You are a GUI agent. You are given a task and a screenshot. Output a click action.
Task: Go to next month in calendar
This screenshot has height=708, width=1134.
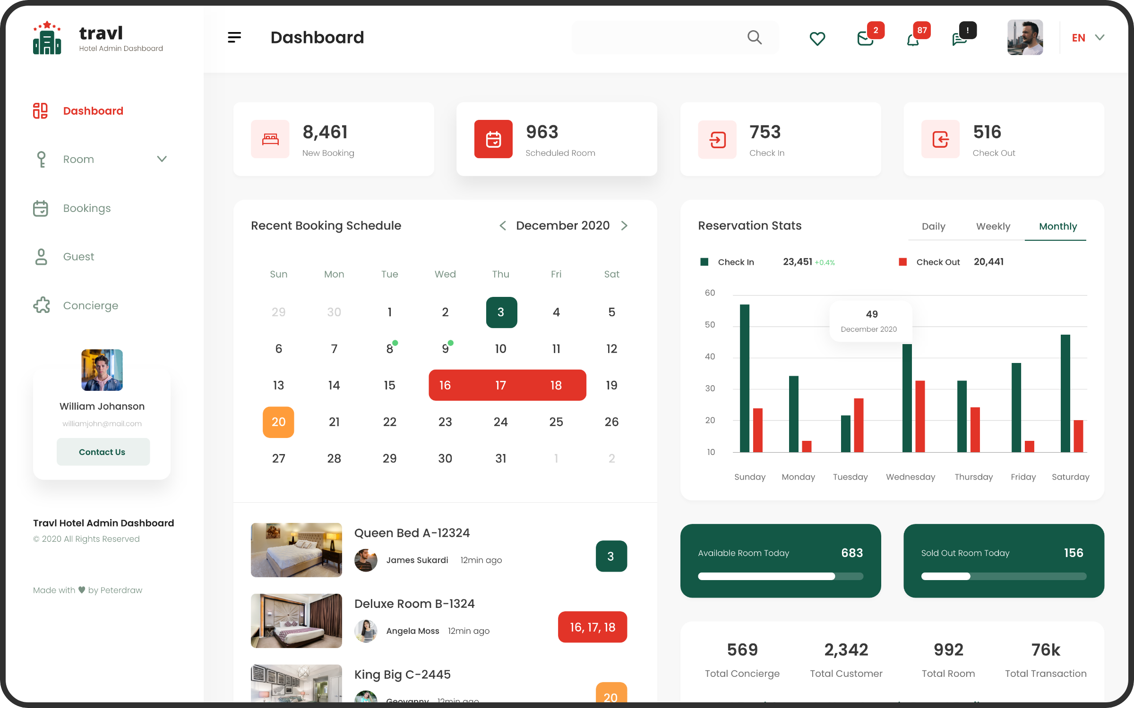click(624, 226)
